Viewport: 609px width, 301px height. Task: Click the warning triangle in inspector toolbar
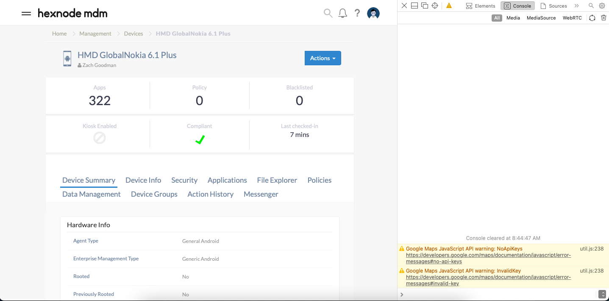tap(449, 6)
